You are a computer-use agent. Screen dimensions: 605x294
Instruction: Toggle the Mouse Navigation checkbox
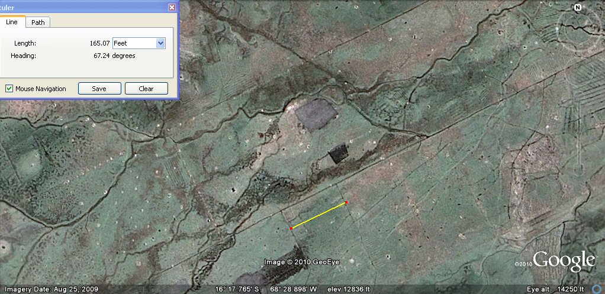point(9,89)
